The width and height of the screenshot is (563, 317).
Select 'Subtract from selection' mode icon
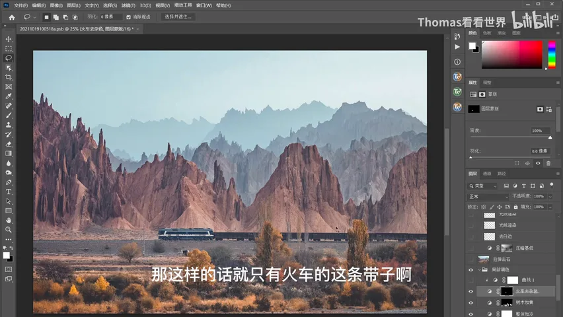65,17
